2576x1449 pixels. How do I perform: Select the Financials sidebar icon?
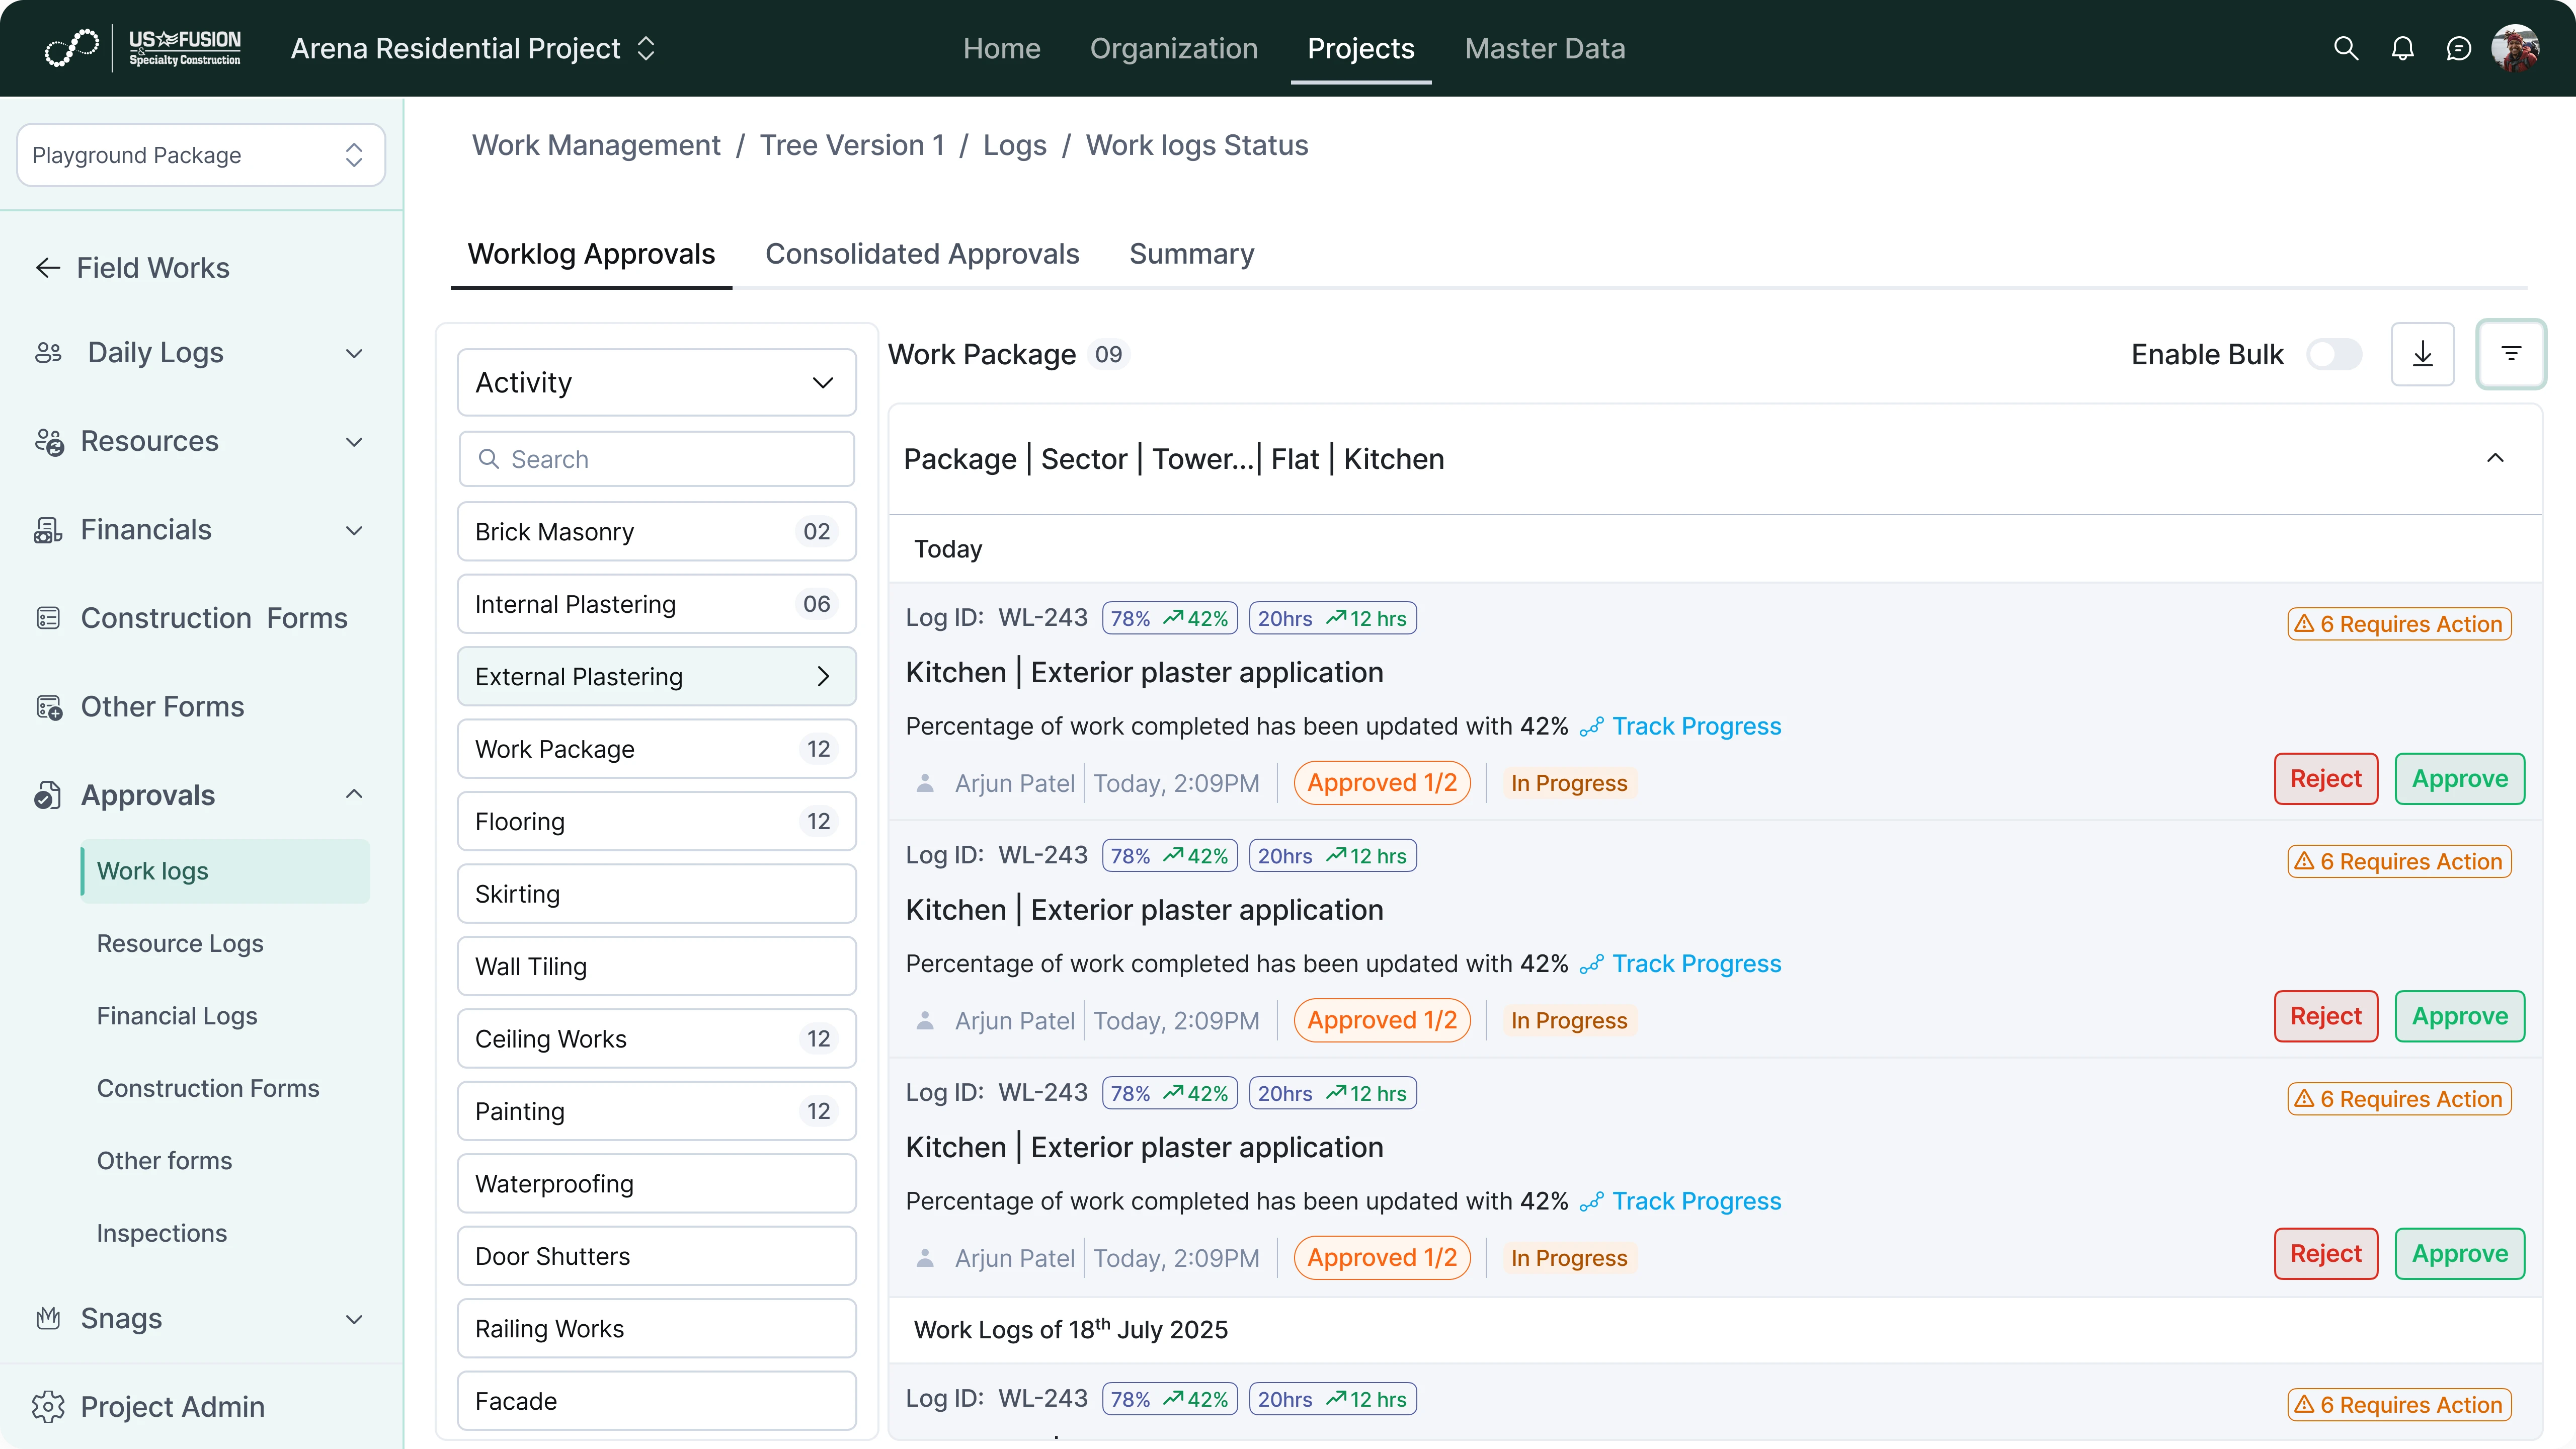tap(48, 529)
